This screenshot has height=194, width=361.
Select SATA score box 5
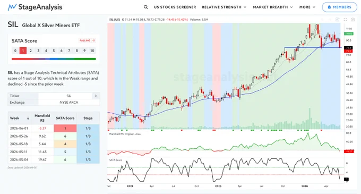[x=54, y=50]
